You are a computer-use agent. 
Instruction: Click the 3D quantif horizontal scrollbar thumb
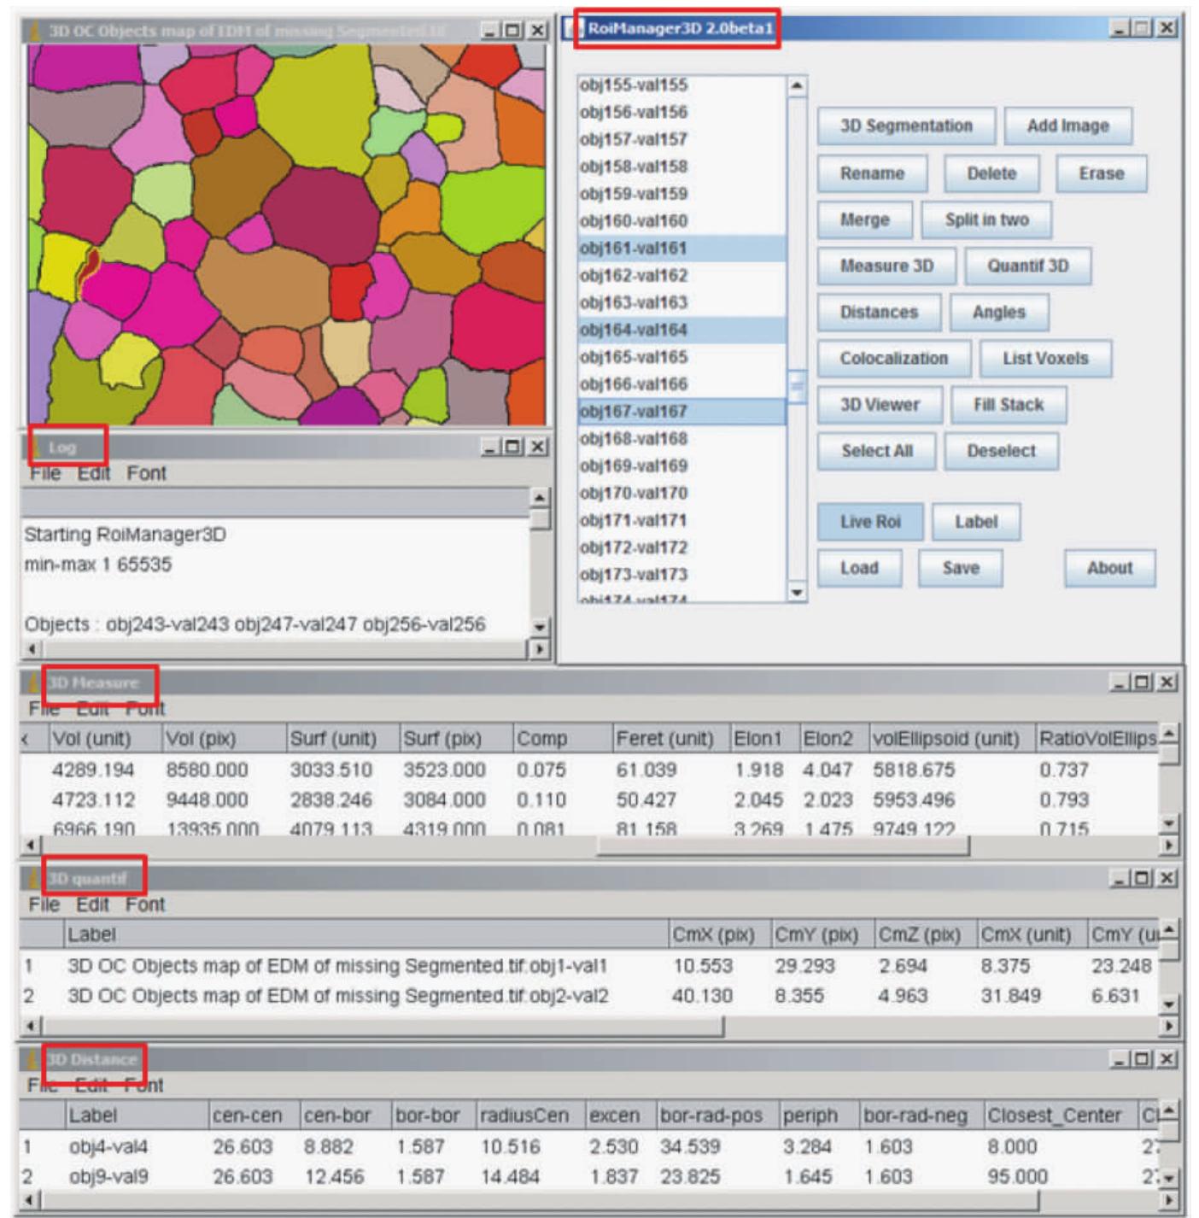click(x=383, y=1026)
